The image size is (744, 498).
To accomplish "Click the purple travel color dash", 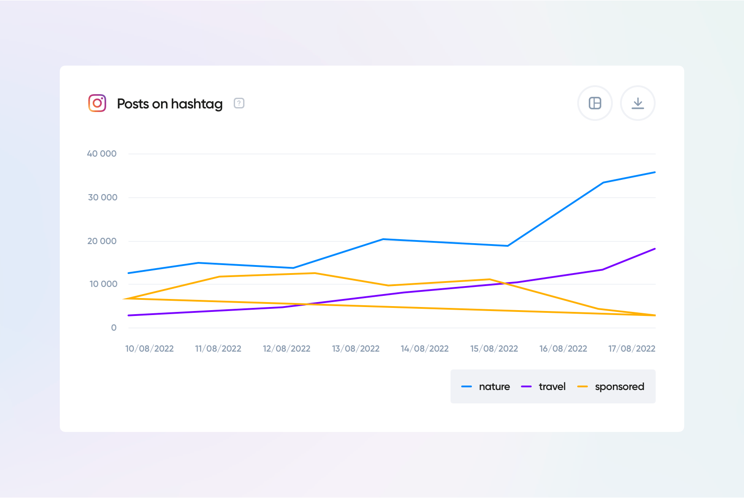I will coord(526,386).
